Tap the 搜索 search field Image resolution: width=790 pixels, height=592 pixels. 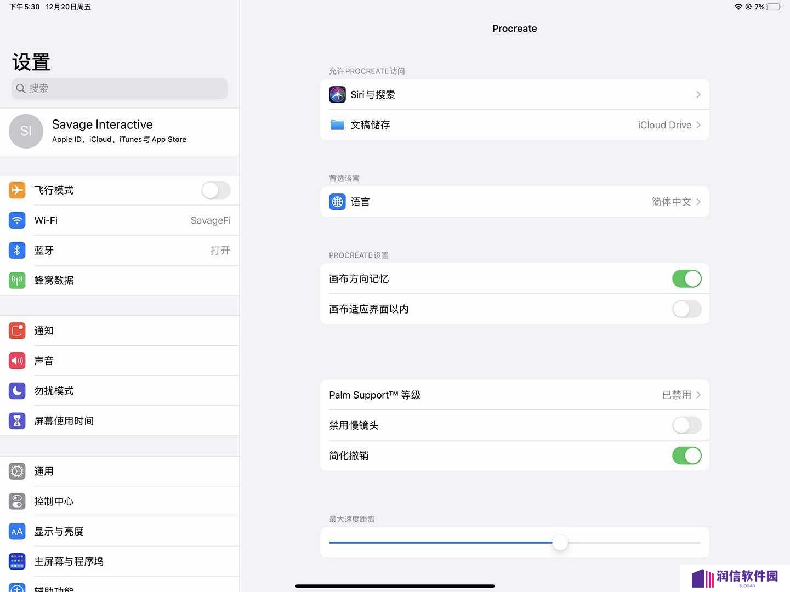120,89
